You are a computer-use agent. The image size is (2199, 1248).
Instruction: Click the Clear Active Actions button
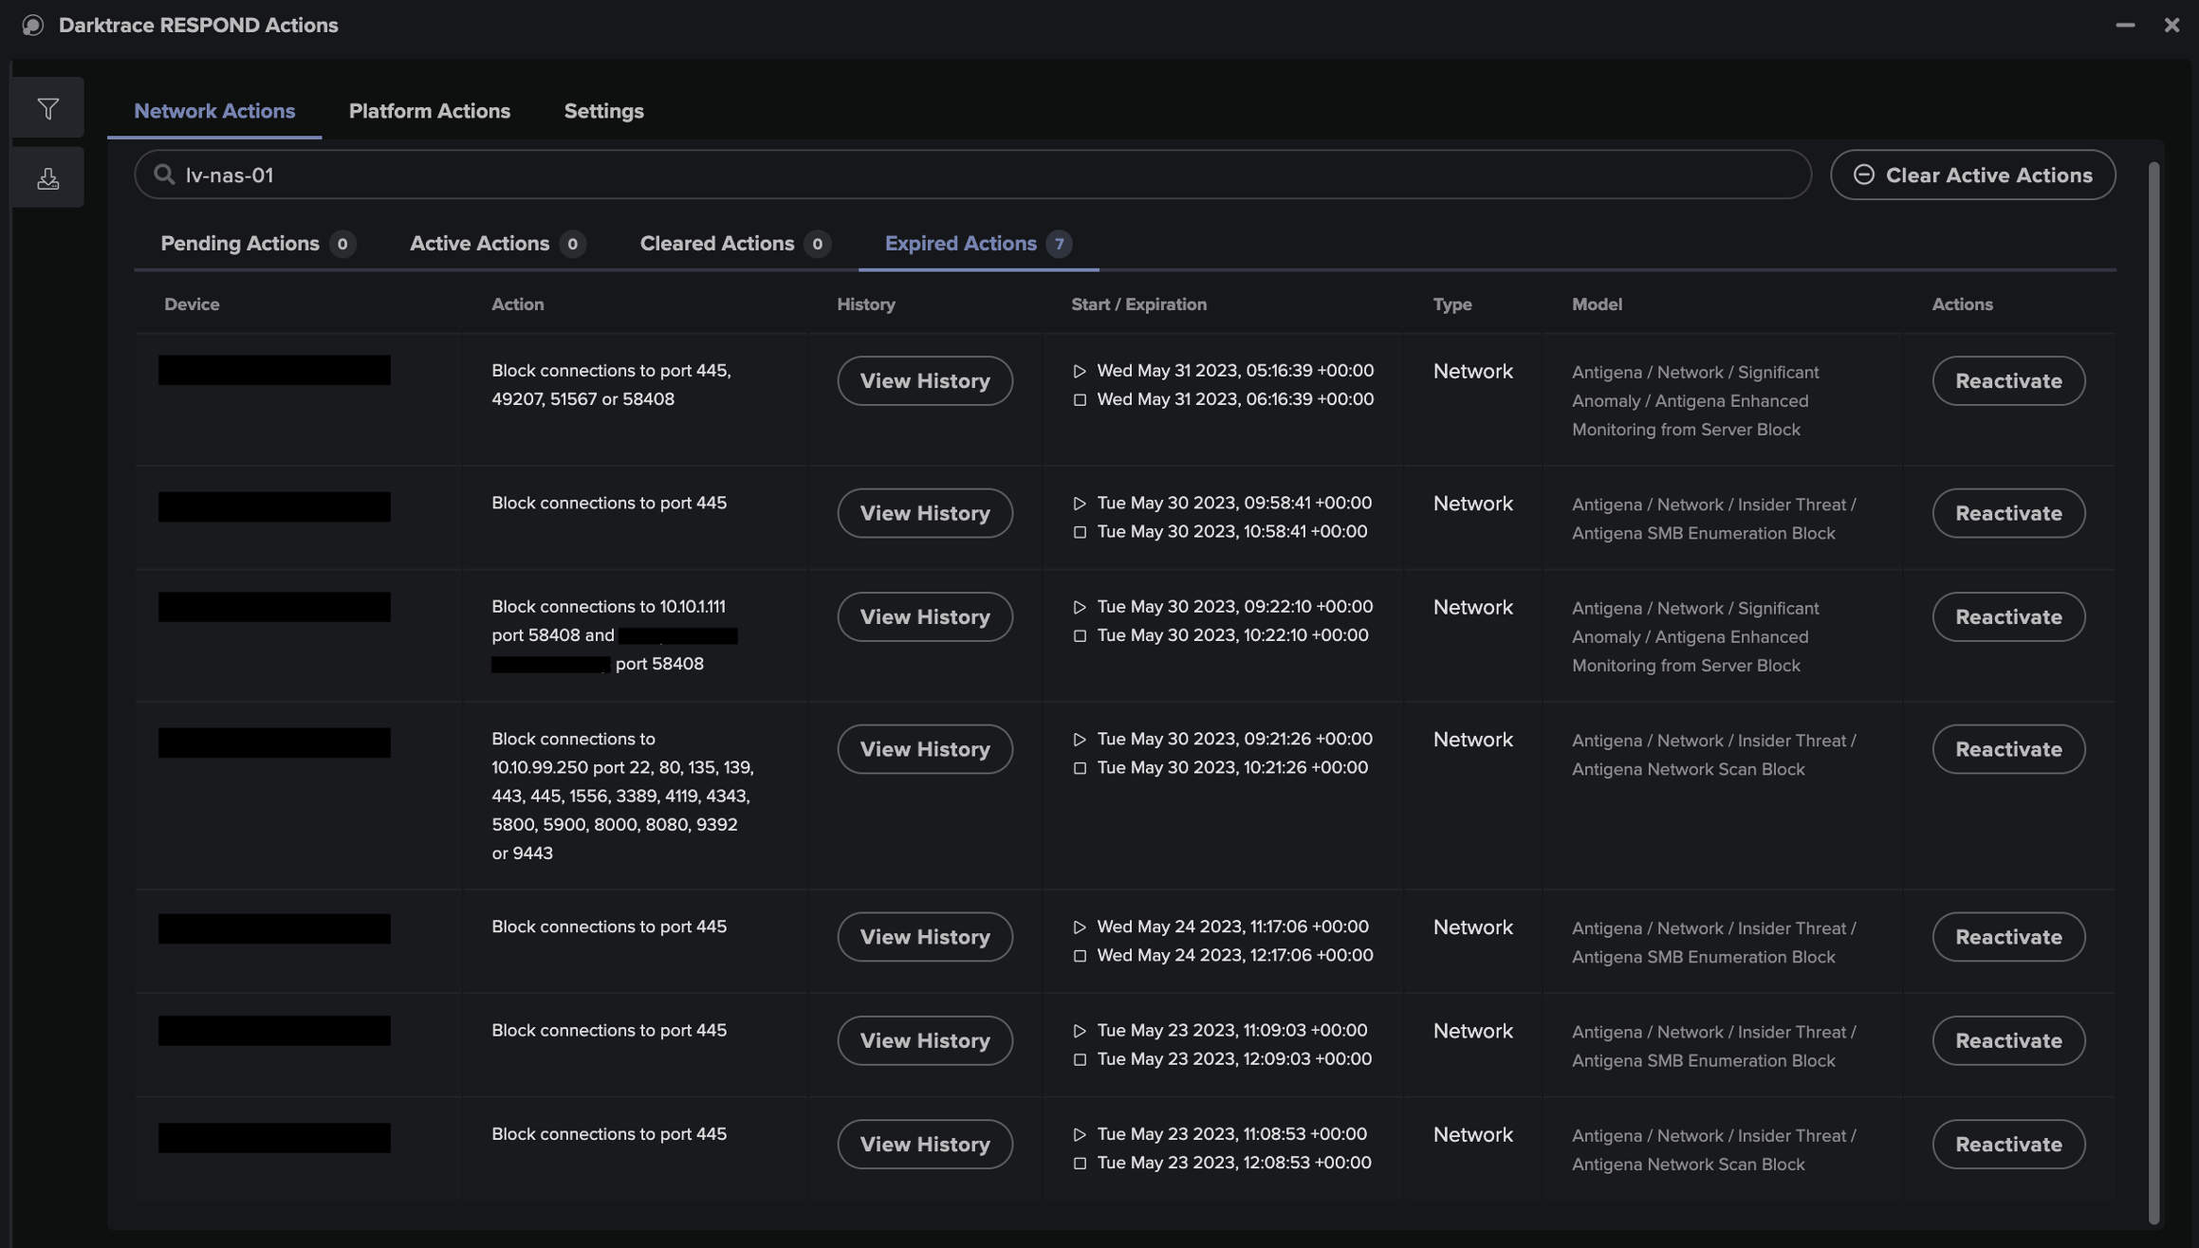1973,174
